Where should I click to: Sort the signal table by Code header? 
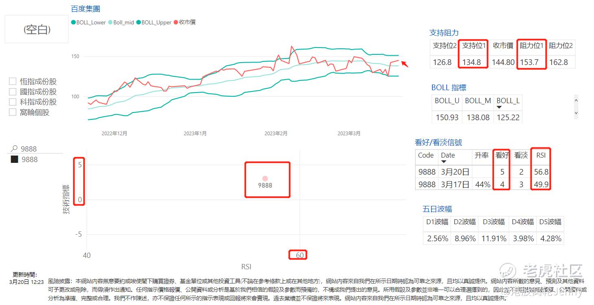[x=426, y=155]
